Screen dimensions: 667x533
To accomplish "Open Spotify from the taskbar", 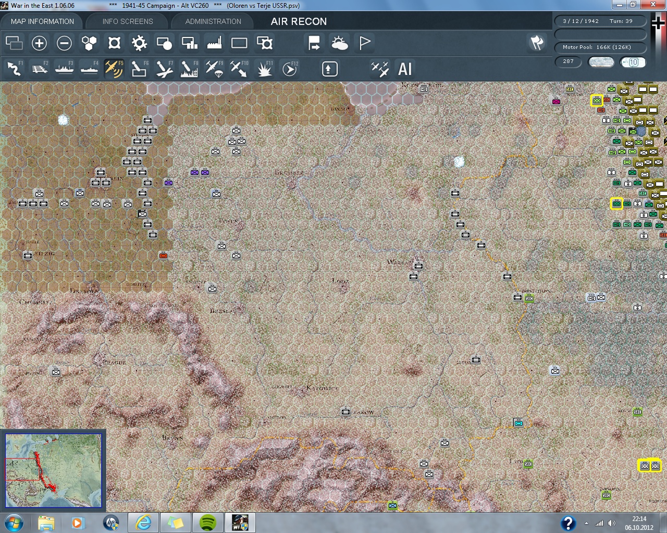I will coord(207,523).
